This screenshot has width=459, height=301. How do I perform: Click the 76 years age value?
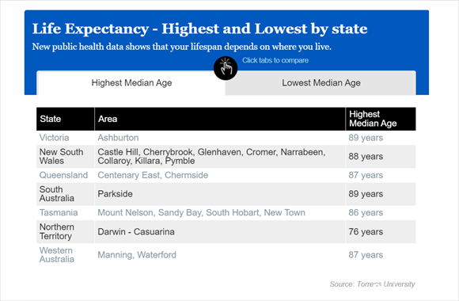(x=366, y=232)
